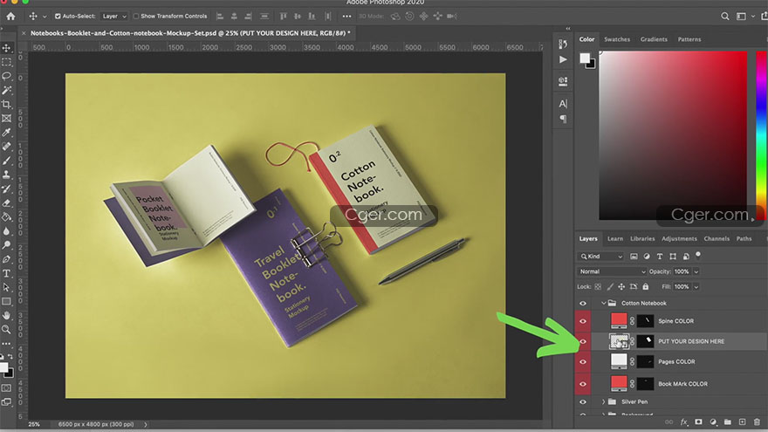The width and height of the screenshot is (768, 432).
Task: Click the more options ellipsis in options bar
Action: [x=346, y=17]
